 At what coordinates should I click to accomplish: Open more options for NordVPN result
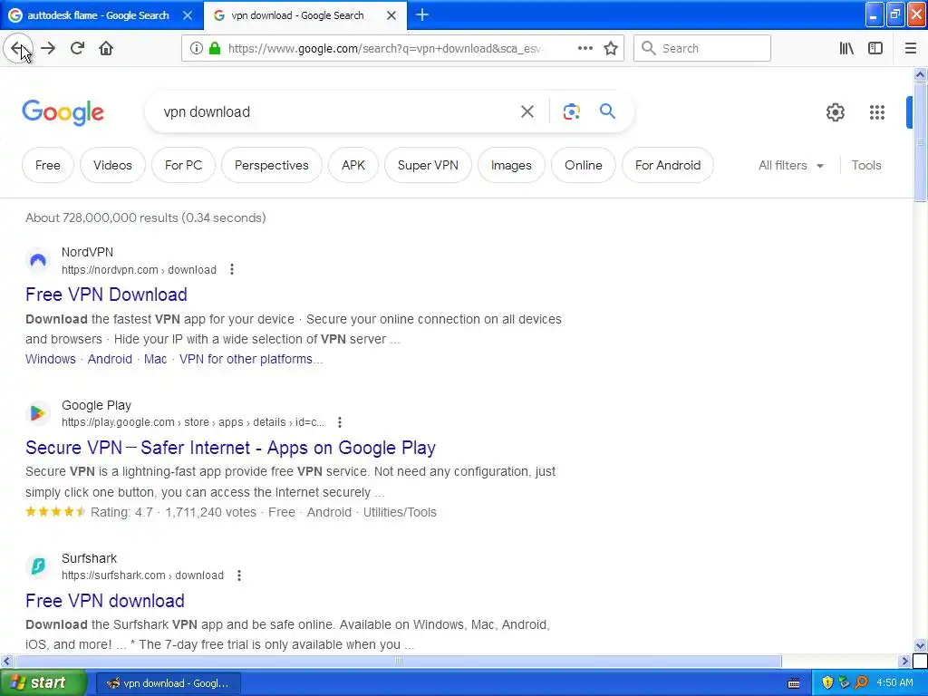point(232,269)
